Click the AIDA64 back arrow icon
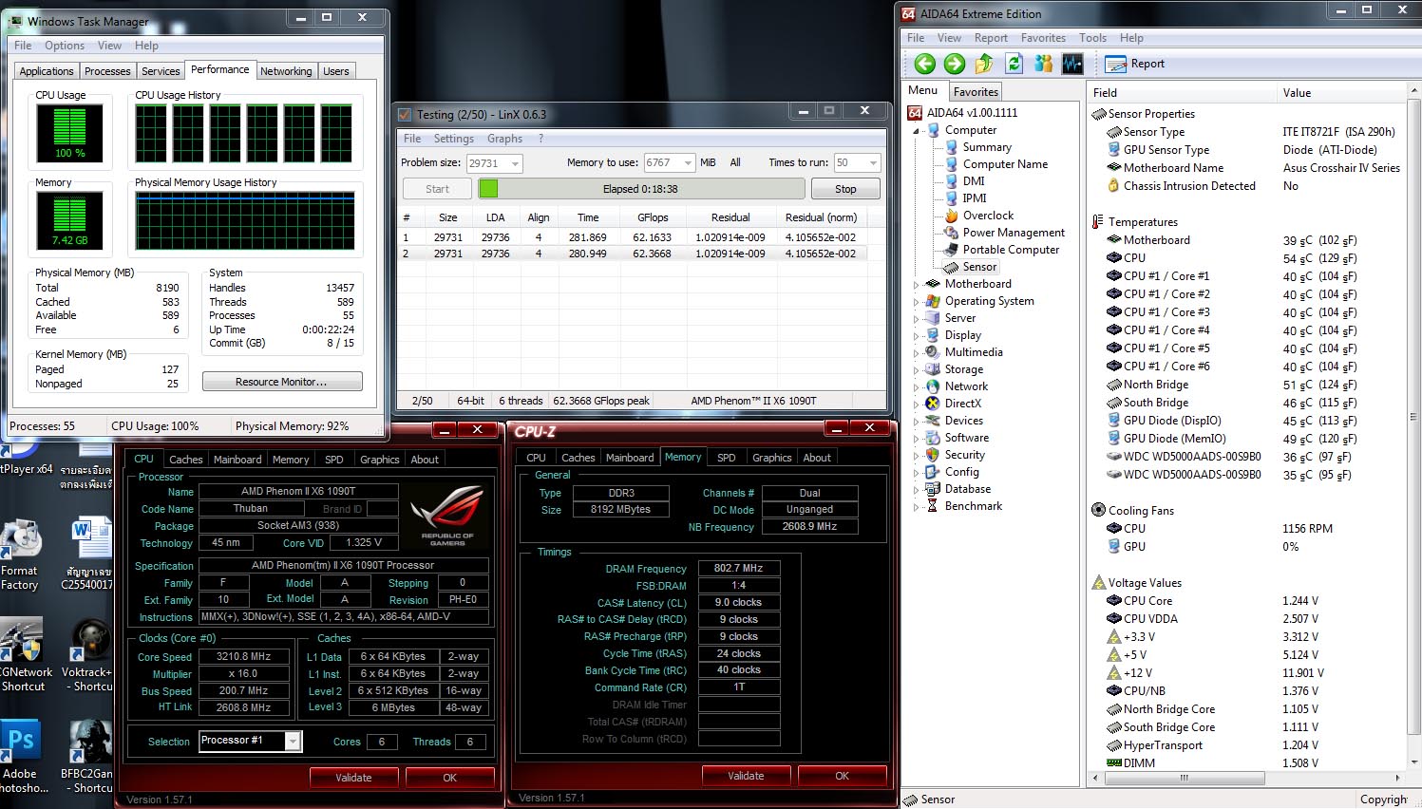This screenshot has height=809, width=1422. pos(924,64)
